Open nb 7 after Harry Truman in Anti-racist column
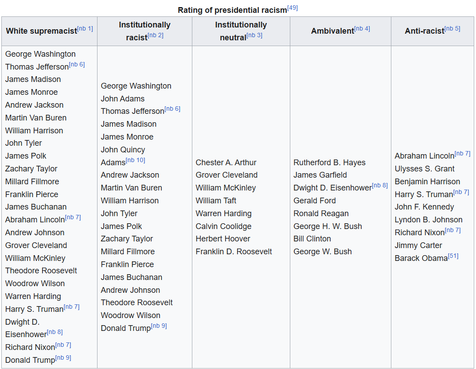The width and height of the screenshot is (476, 369). coord(461,192)
